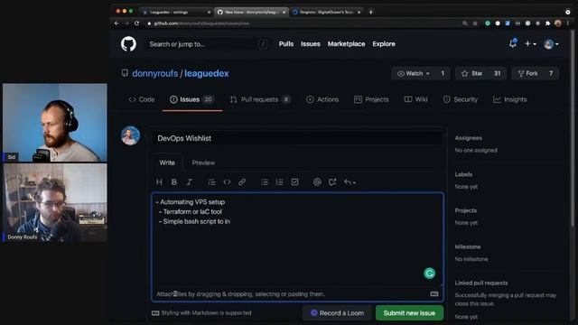Switch to the Leaguedex settings browser tab
The image size is (578, 325).
176,12
